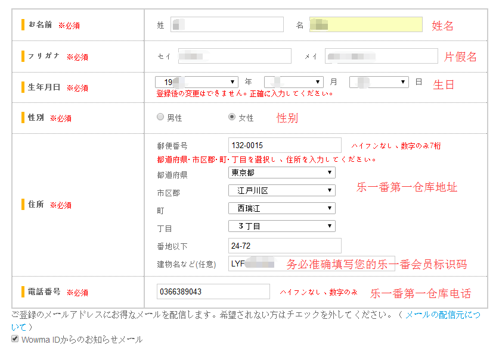Click the 電話番号 phone number field

tap(213, 291)
